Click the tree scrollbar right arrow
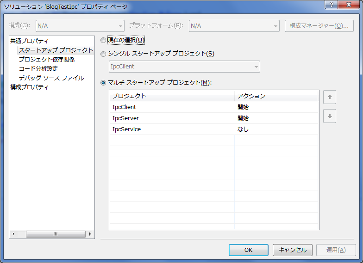 tap(90, 234)
